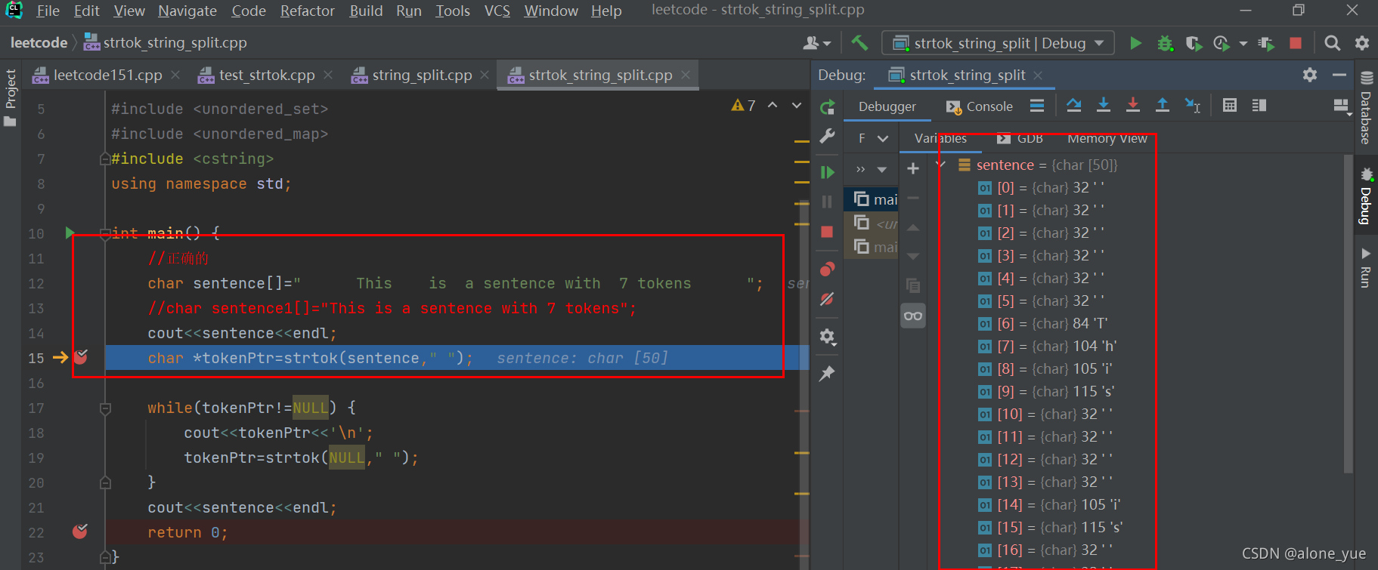Open the GDB tab
Screen dimensions: 1378x570
(x=1020, y=138)
